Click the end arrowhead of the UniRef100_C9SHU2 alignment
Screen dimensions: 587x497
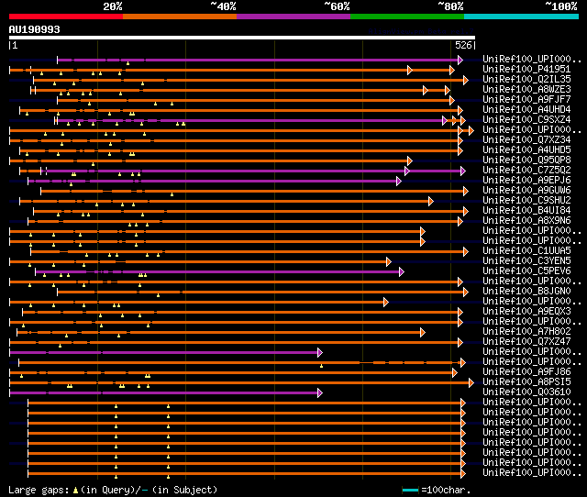(431, 202)
